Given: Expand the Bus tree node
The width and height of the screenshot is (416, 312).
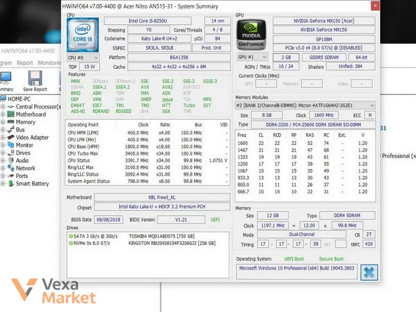Looking at the screenshot, I should pos(3,129).
